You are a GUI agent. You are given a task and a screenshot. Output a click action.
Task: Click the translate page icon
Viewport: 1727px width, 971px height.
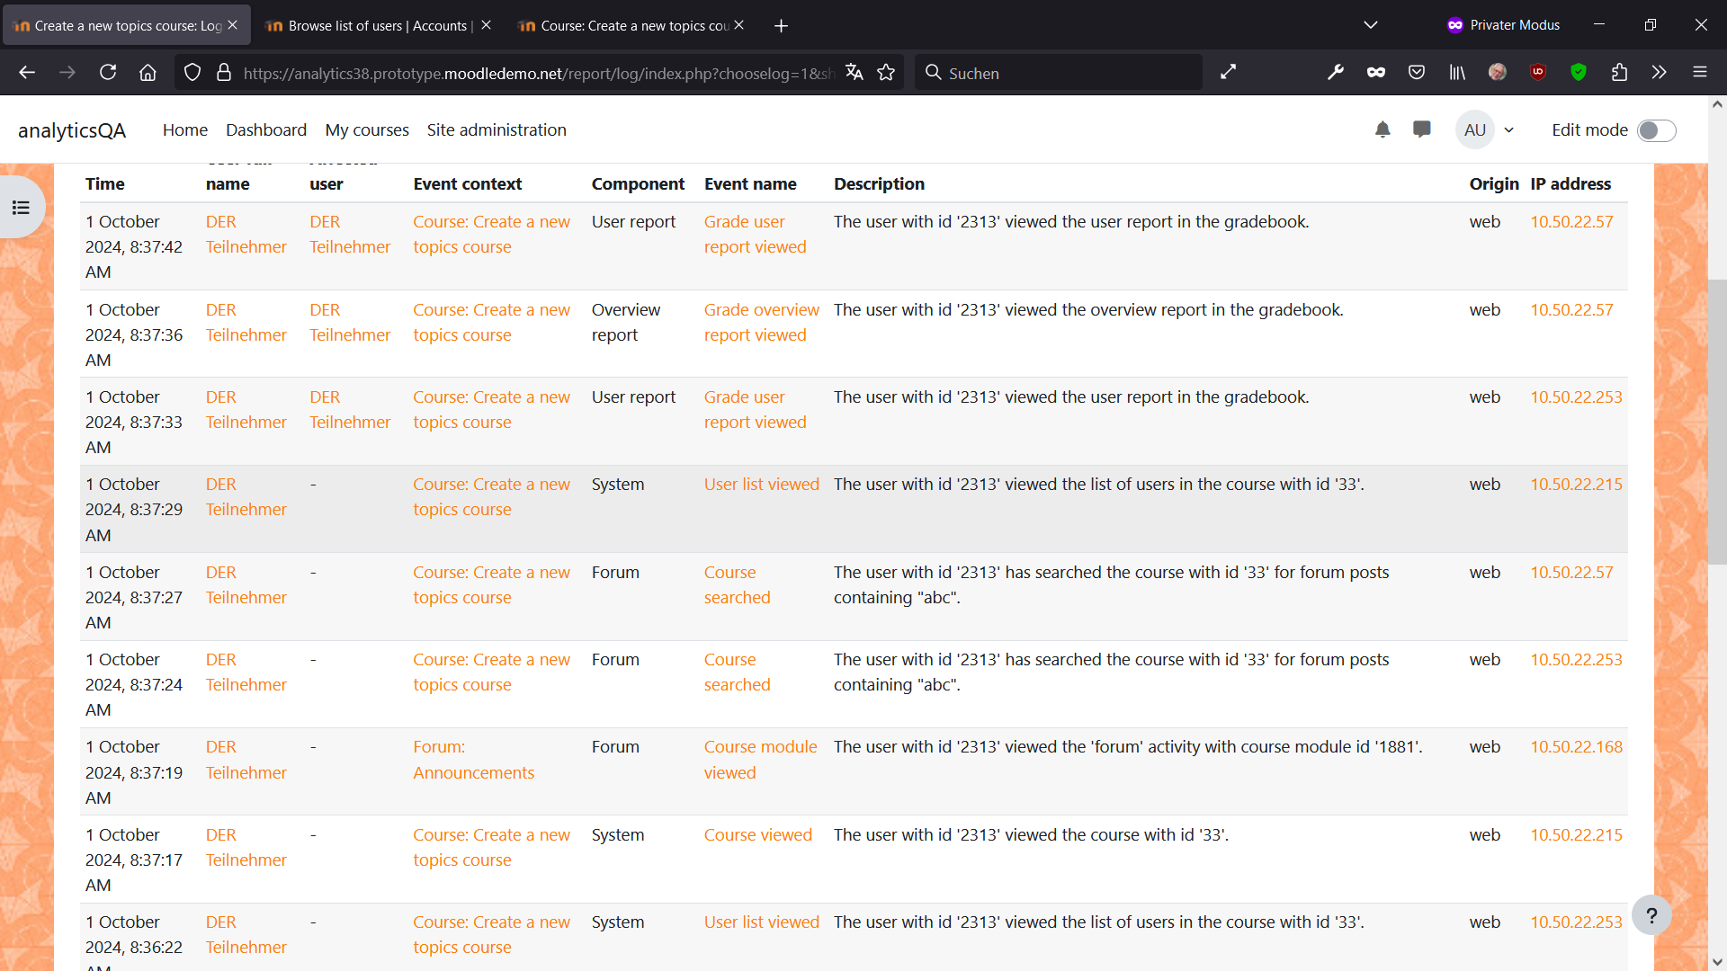click(x=855, y=73)
